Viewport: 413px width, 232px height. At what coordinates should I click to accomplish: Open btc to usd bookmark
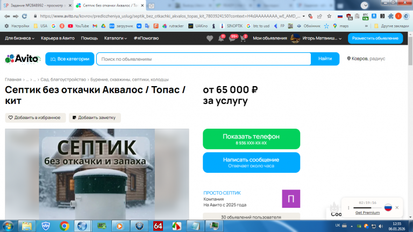(258, 26)
